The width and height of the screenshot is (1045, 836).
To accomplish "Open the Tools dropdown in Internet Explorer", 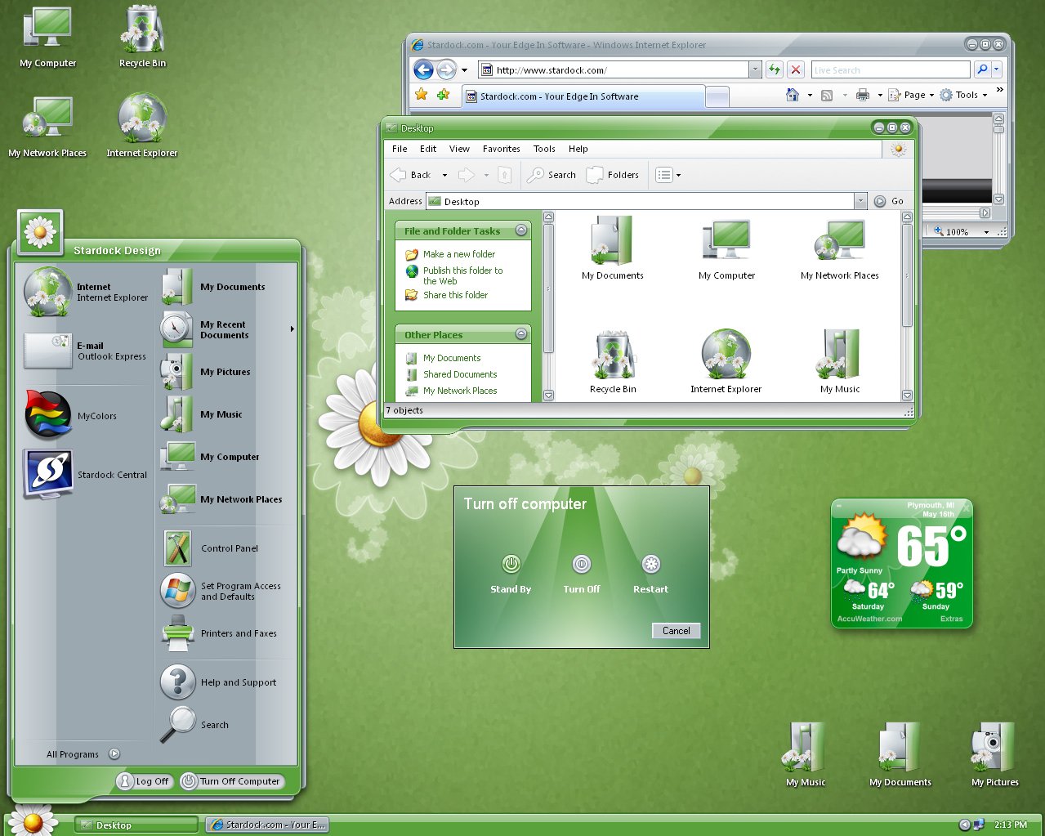I will (965, 95).
